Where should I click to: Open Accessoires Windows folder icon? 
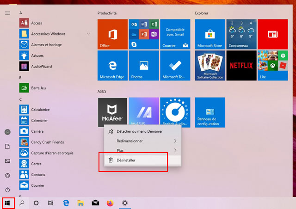(x=24, y=34)
